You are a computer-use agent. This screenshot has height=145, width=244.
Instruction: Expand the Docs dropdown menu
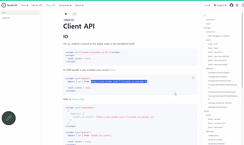[x=25, y=5]
